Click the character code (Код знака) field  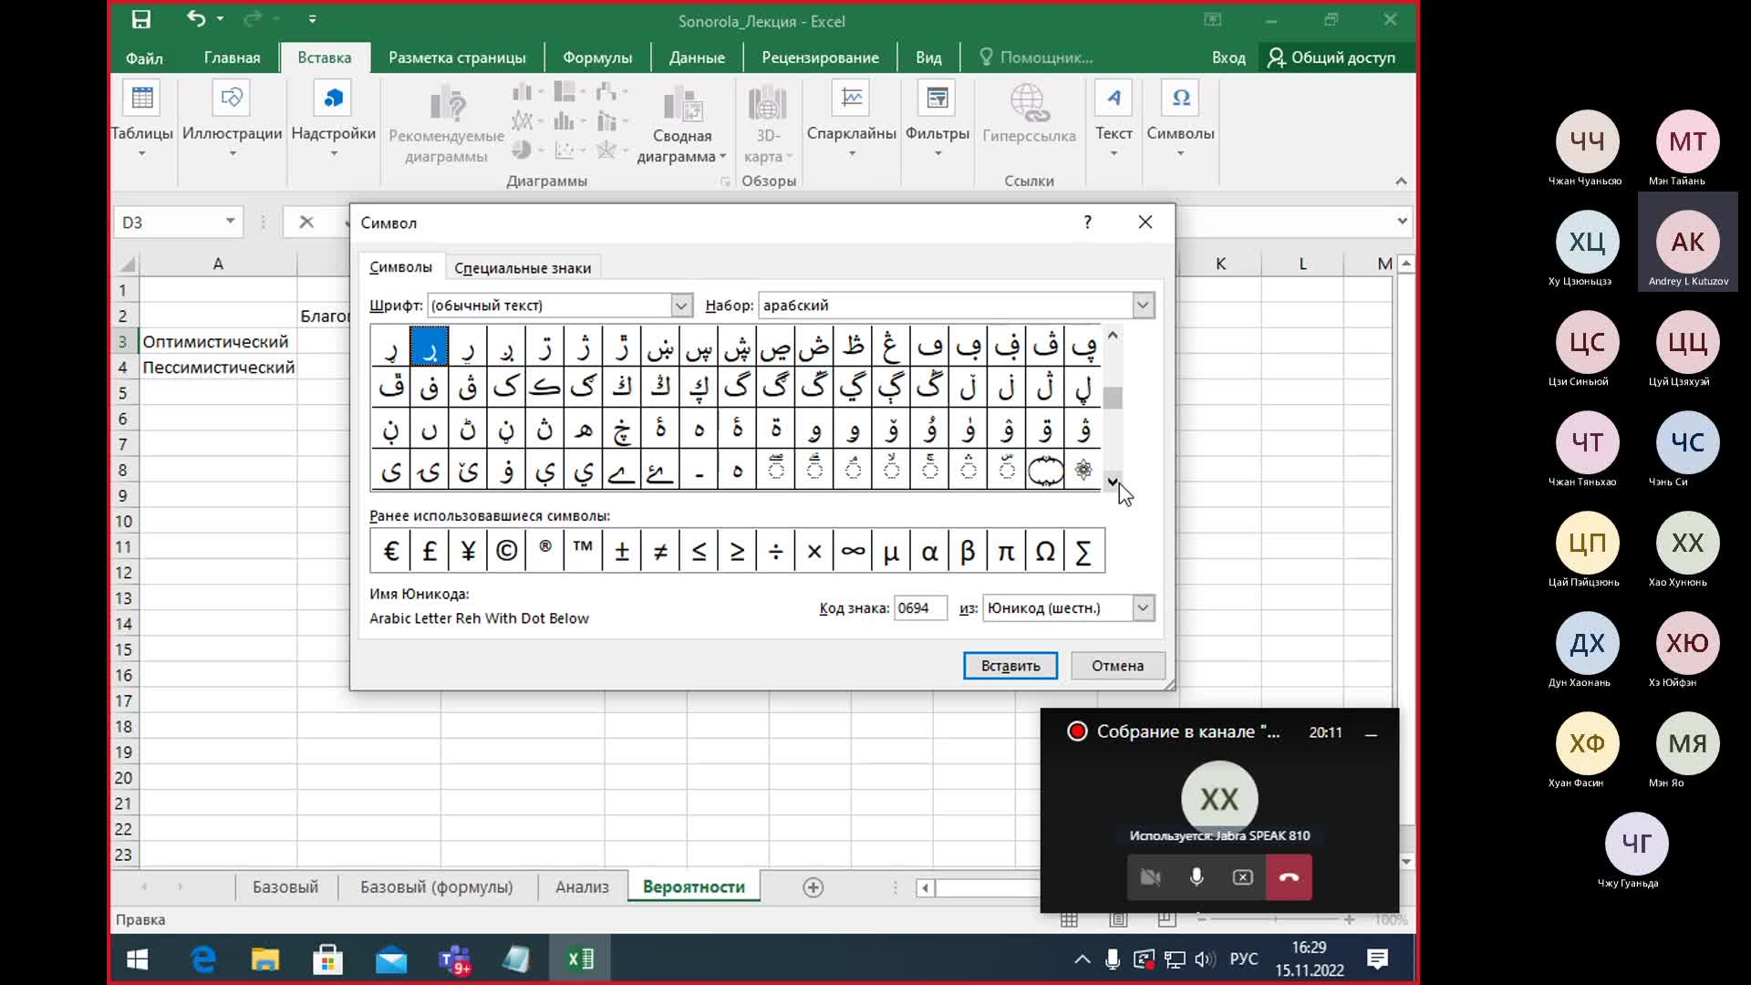point(920,608)
